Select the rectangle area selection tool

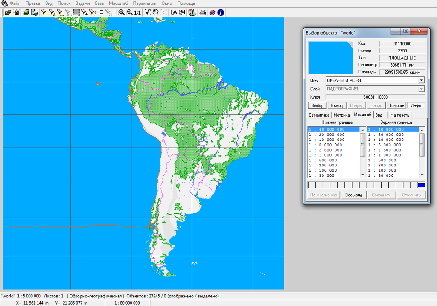coord(76,12)
